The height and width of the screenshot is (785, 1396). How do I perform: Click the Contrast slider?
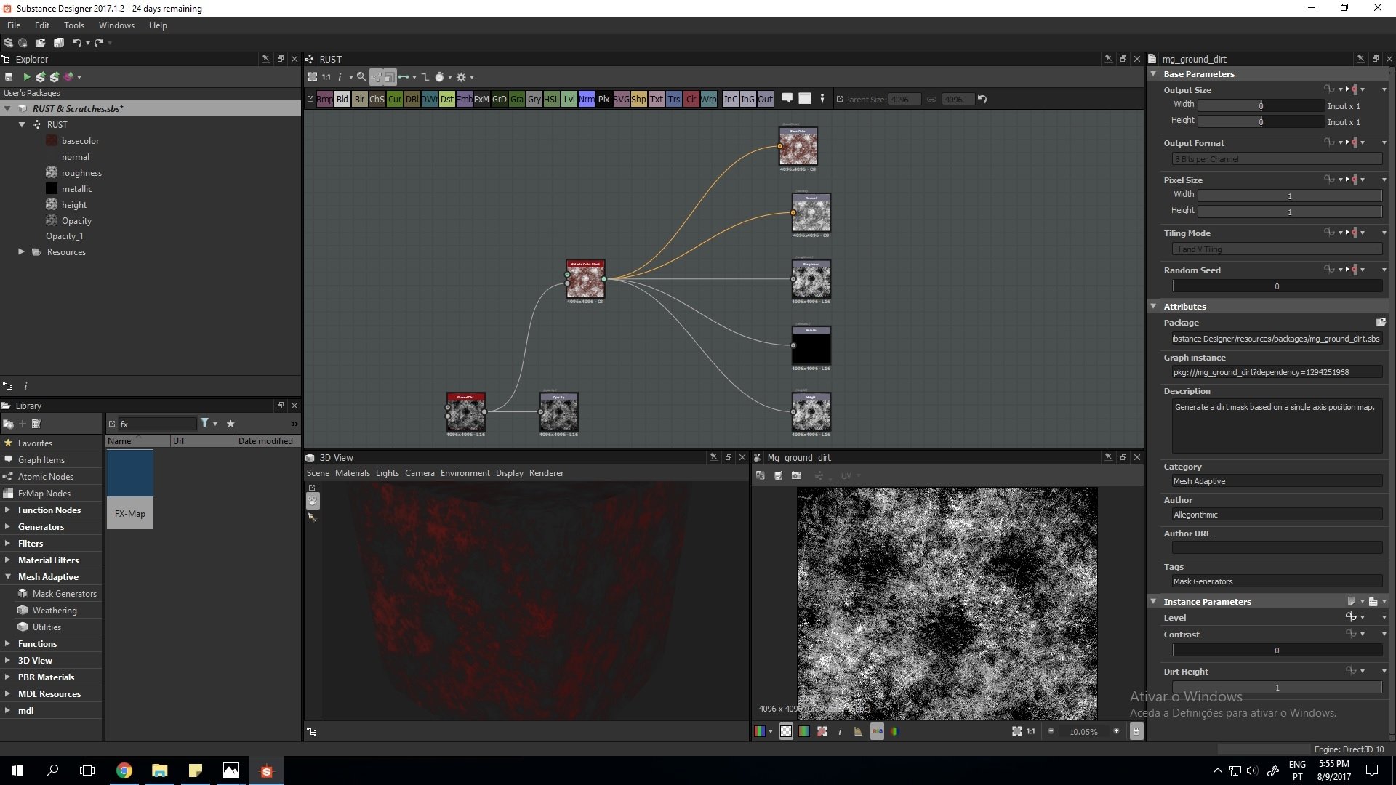(x=1277, y=651)
